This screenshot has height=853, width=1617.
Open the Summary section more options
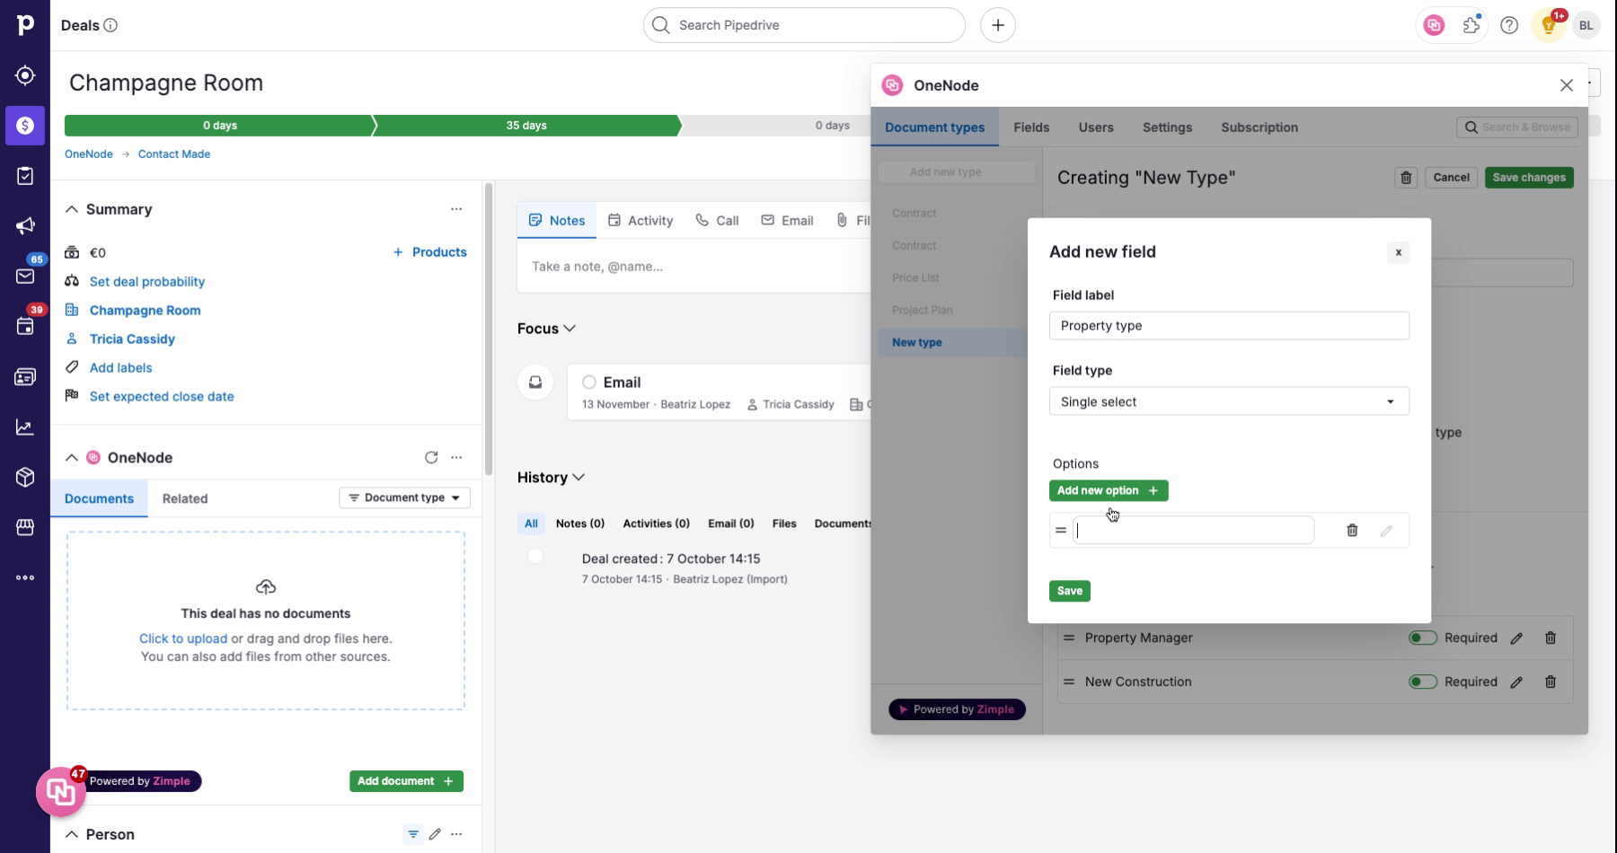click(456, 209)
